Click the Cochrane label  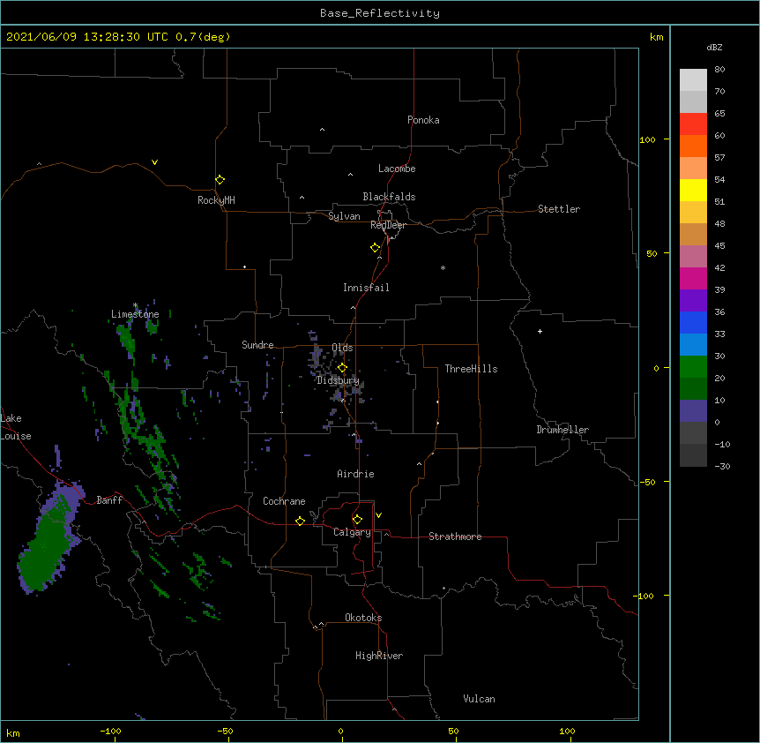coord(284,501)
